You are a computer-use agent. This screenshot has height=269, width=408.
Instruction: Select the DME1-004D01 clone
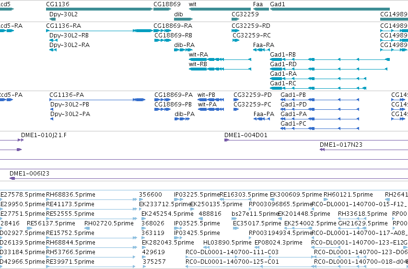pyautogui.click(x=316, y=140)
